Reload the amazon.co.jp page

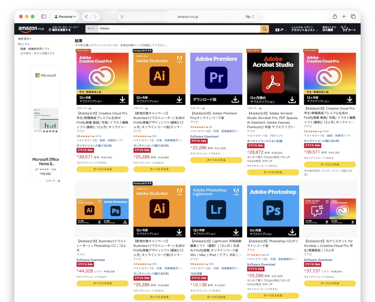click(253, 17)
